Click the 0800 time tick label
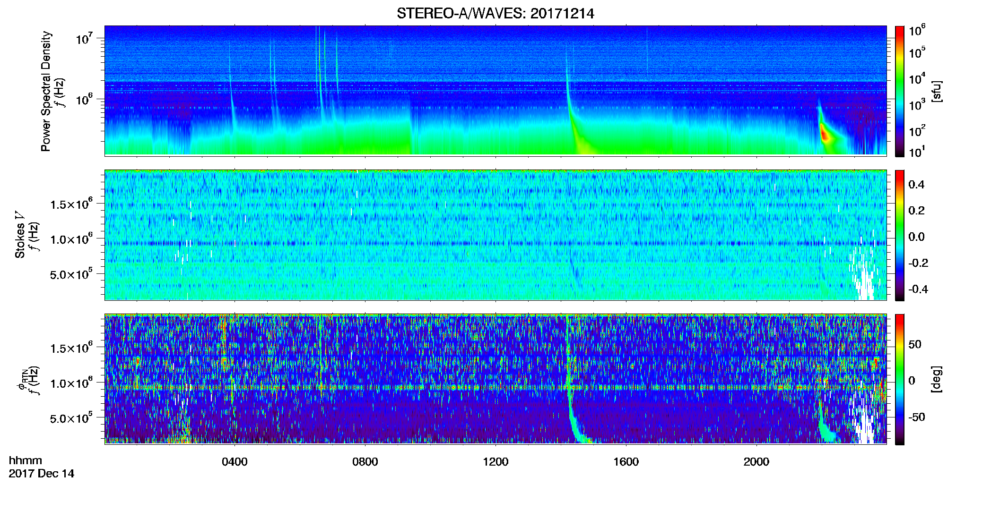 [365, 462]
